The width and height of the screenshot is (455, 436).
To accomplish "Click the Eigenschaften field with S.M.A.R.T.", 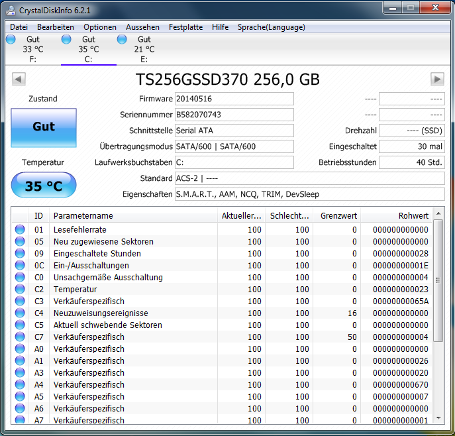I will (309, 194).
